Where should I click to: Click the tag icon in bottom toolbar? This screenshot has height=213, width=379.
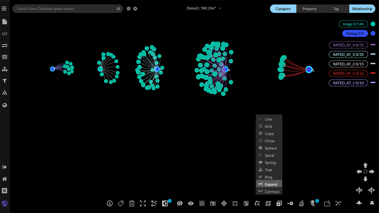tap(121, 203)
